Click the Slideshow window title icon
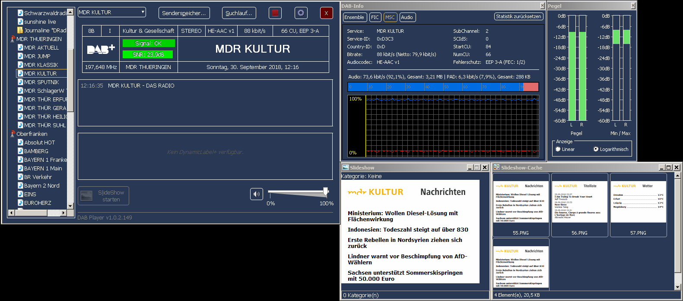 point(345,167)
